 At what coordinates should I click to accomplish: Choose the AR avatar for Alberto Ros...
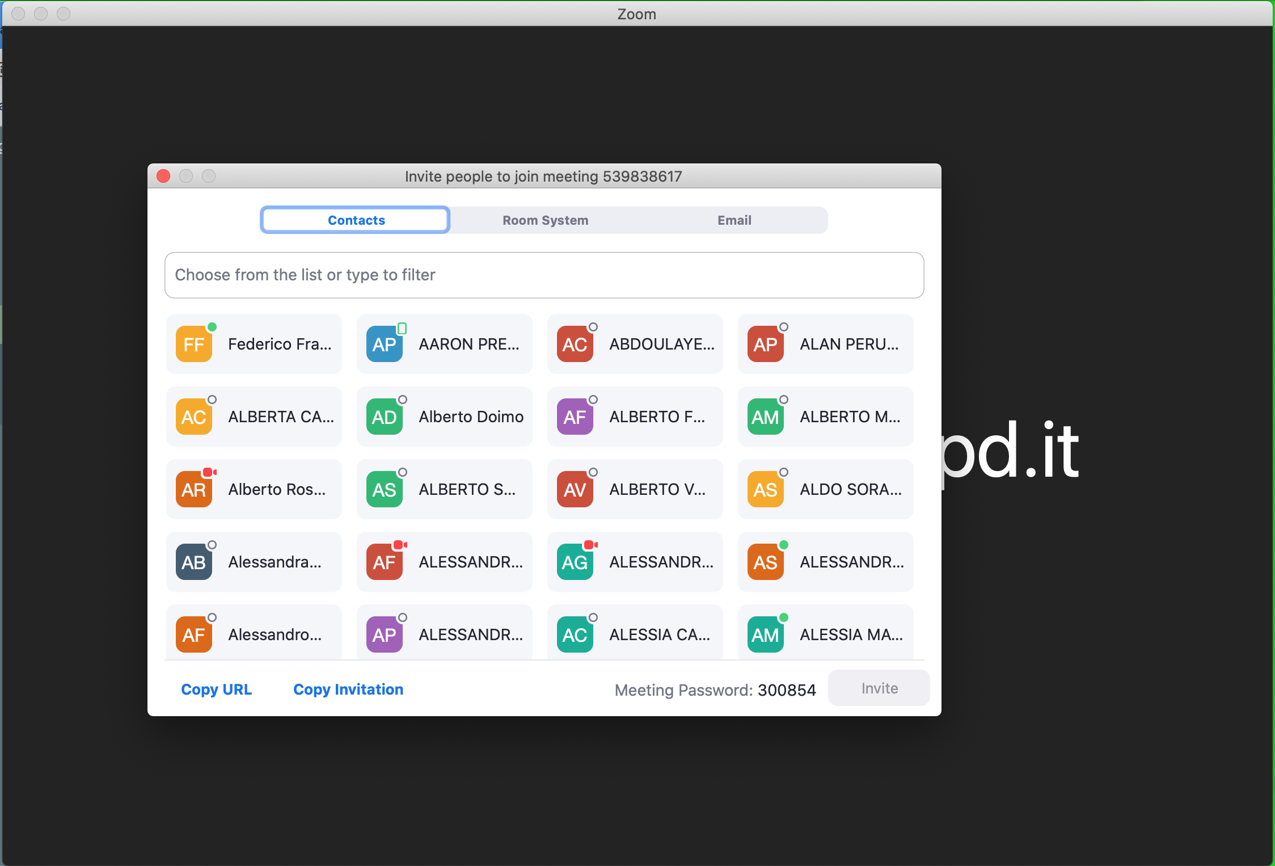[x=194, y=490]
